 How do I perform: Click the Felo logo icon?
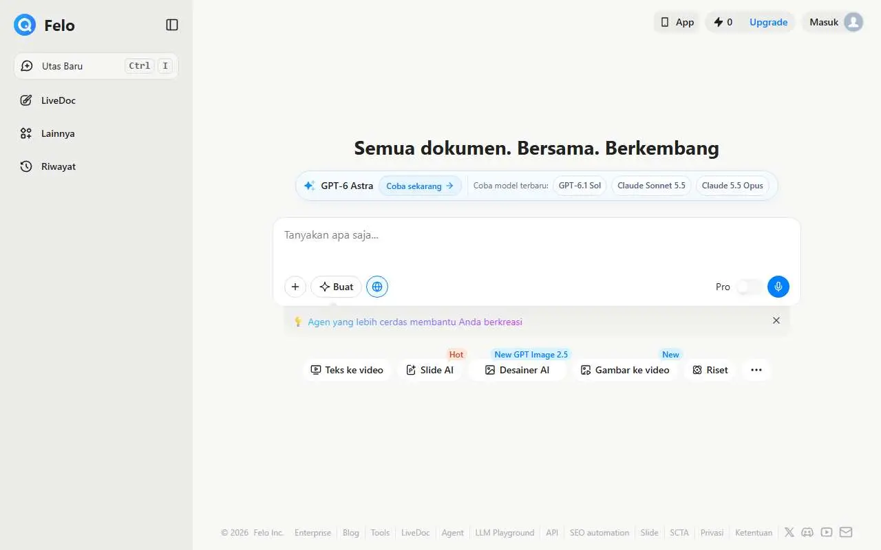[25, 25]
